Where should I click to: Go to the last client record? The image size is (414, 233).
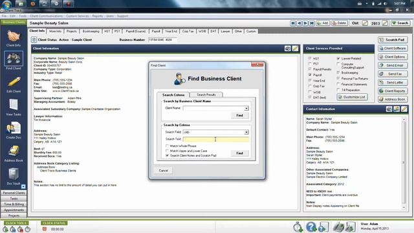coord(312,23)
